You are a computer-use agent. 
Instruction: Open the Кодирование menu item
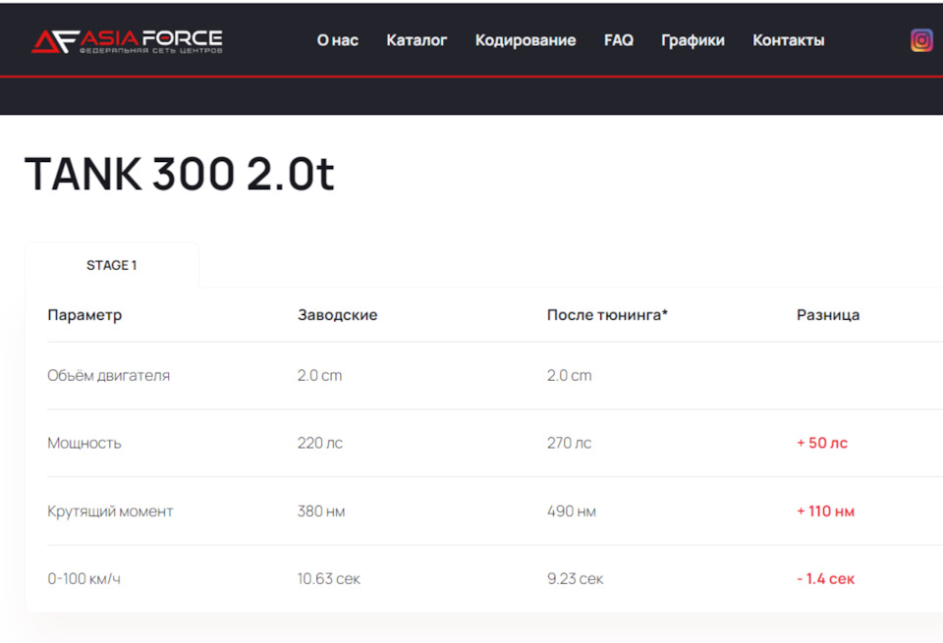526,40
